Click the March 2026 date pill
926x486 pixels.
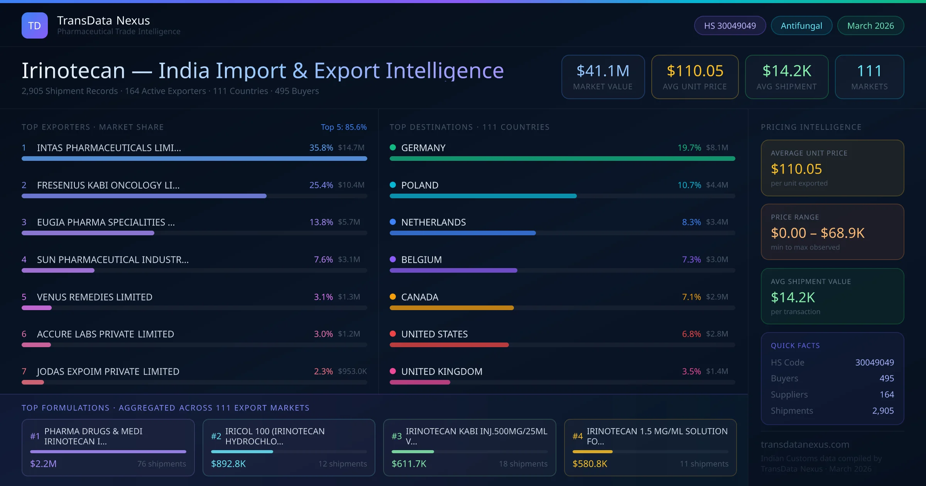point(870,25)
